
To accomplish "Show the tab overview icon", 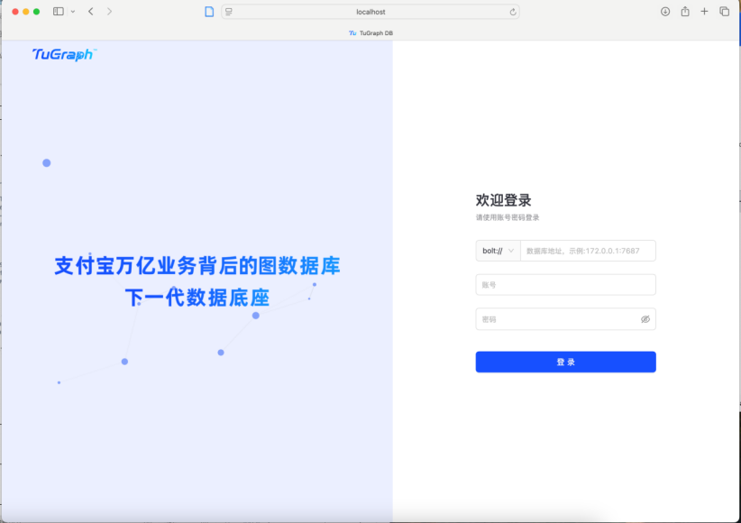I will pos(724,12).
